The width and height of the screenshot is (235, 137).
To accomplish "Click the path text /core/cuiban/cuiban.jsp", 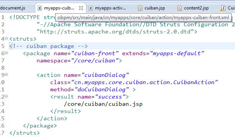I will click(103, 104).
